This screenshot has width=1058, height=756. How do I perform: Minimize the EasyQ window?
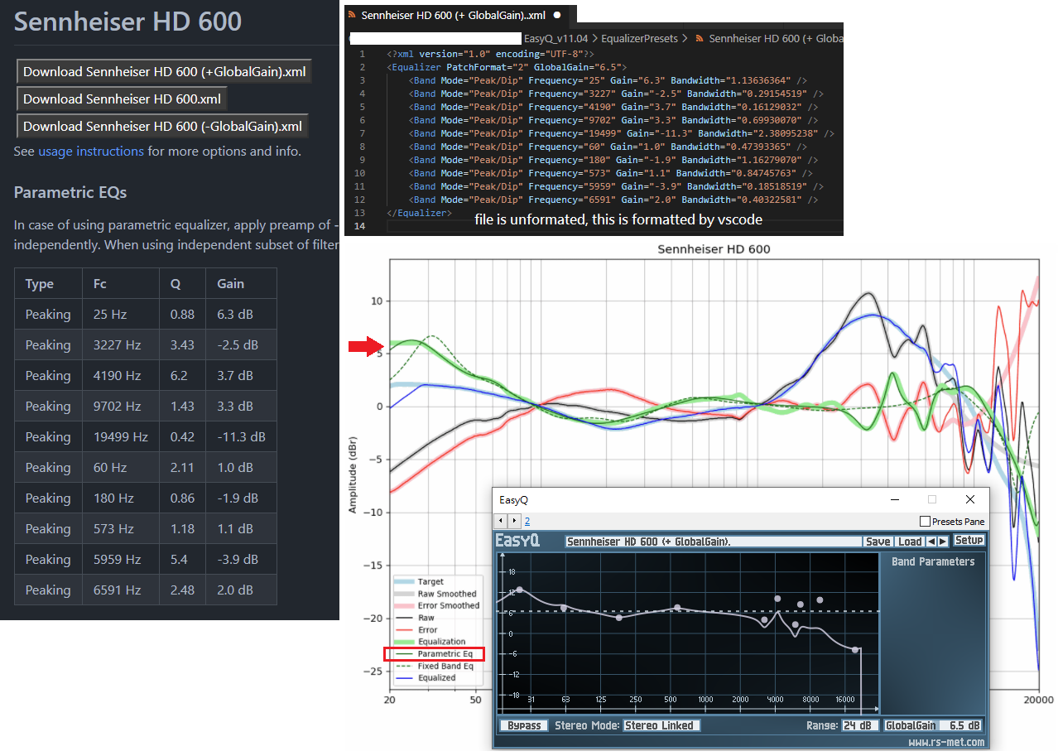tap(894, 499)
